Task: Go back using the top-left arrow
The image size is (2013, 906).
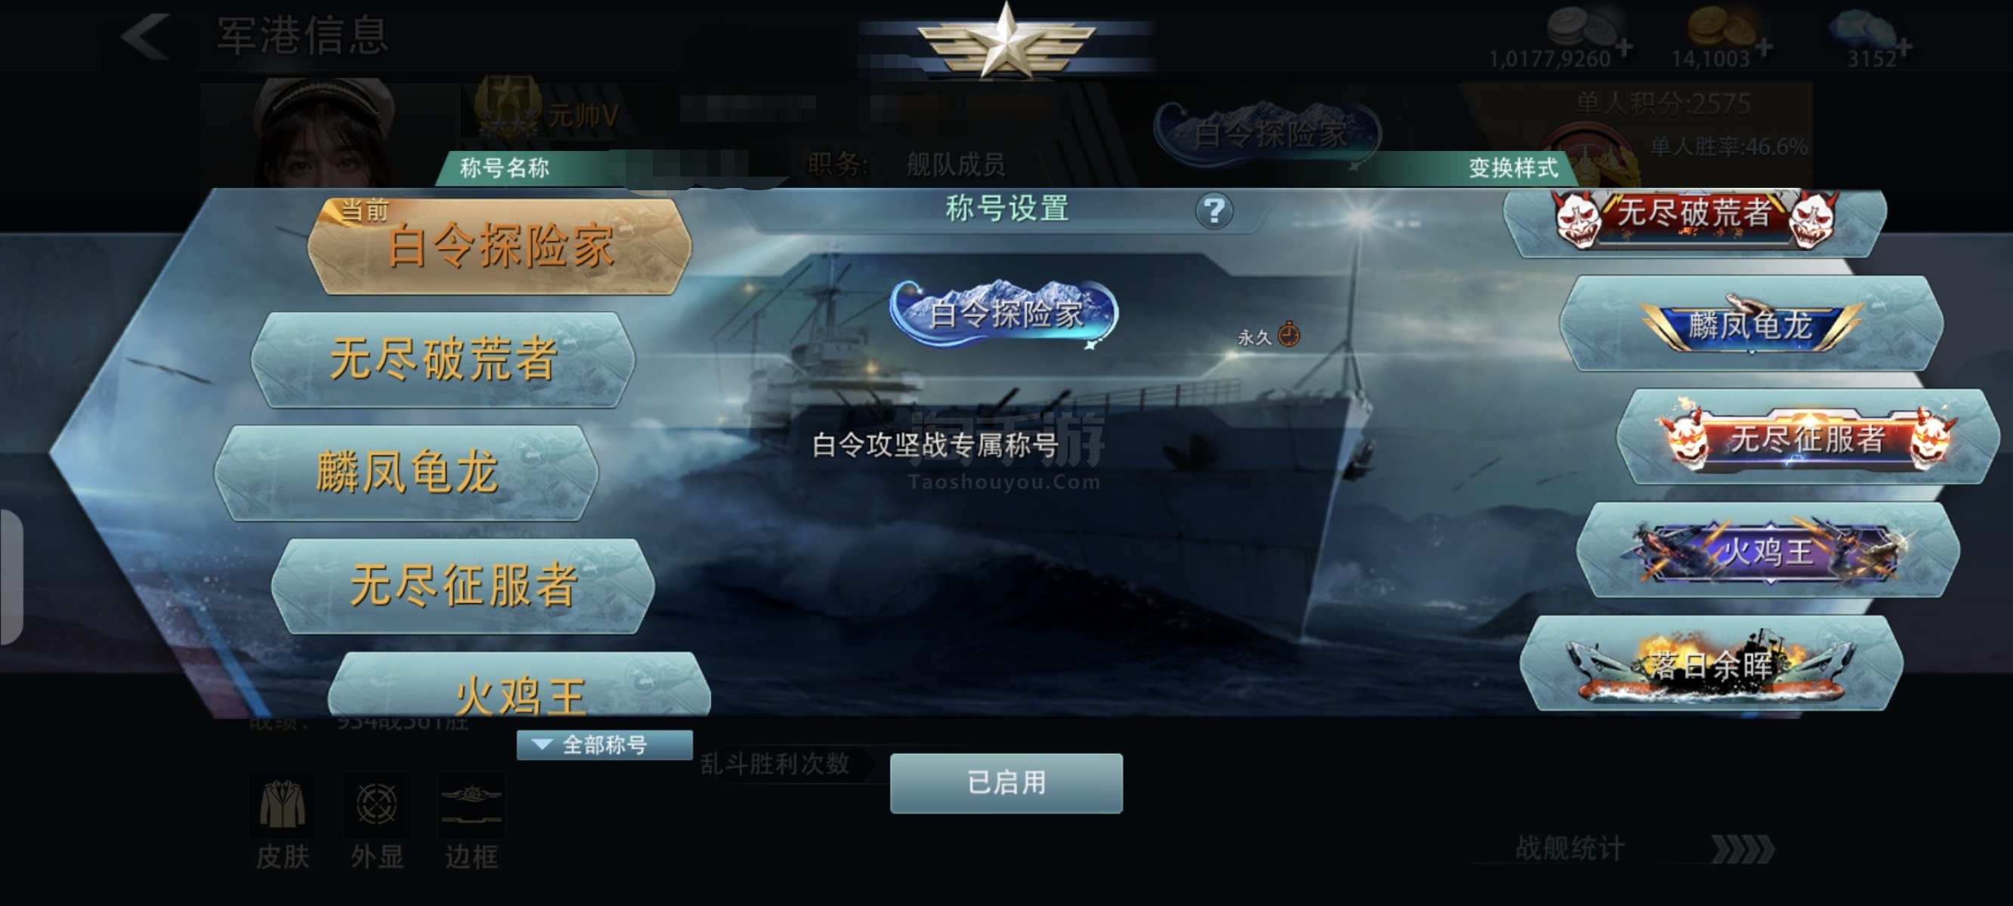Action: point(145,36)
